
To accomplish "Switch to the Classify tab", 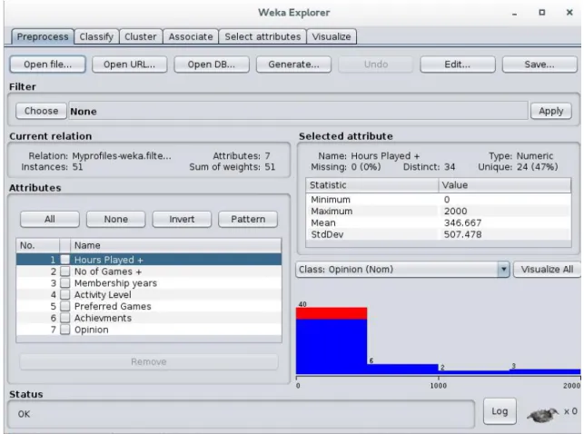I will point(96,36).
